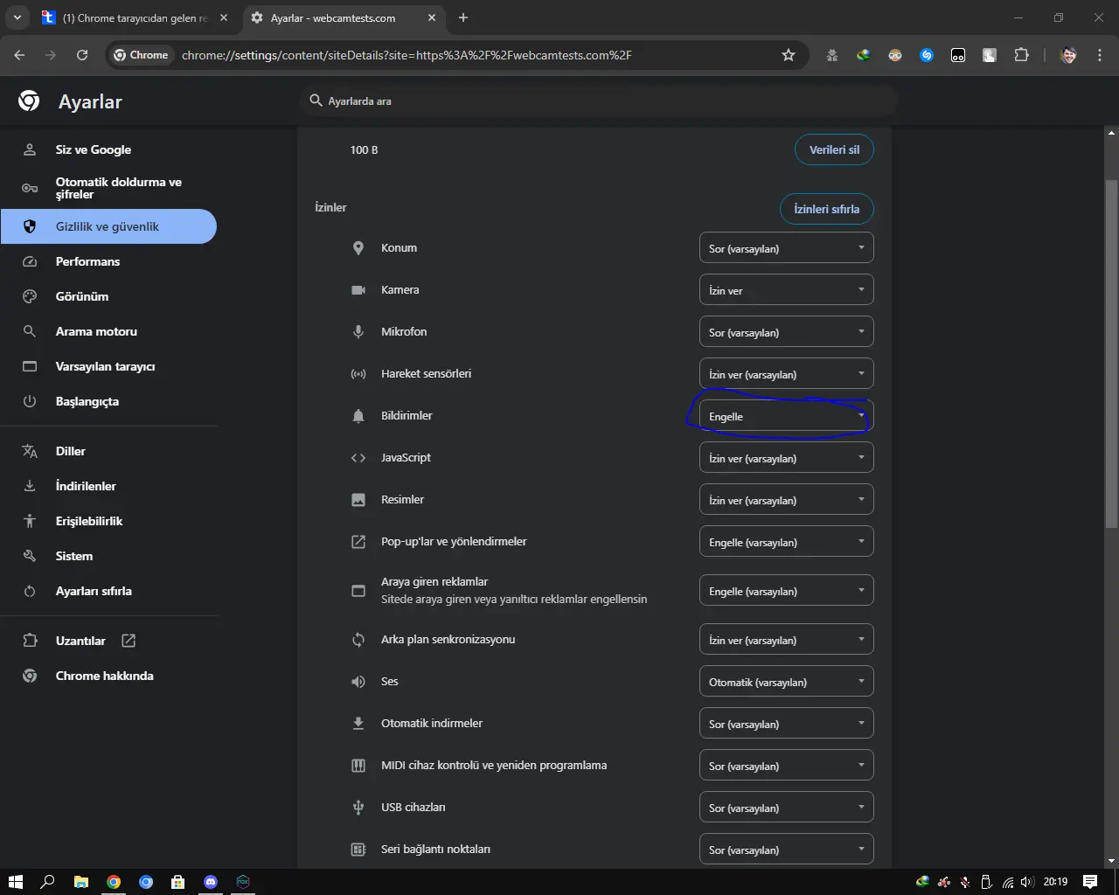Open Windows Start menu
1119x895 pixels.
pos(15,882)
